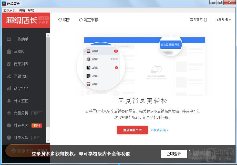
Task: Click the 刷新 refresh icon
Action: [x=60, y=20]
